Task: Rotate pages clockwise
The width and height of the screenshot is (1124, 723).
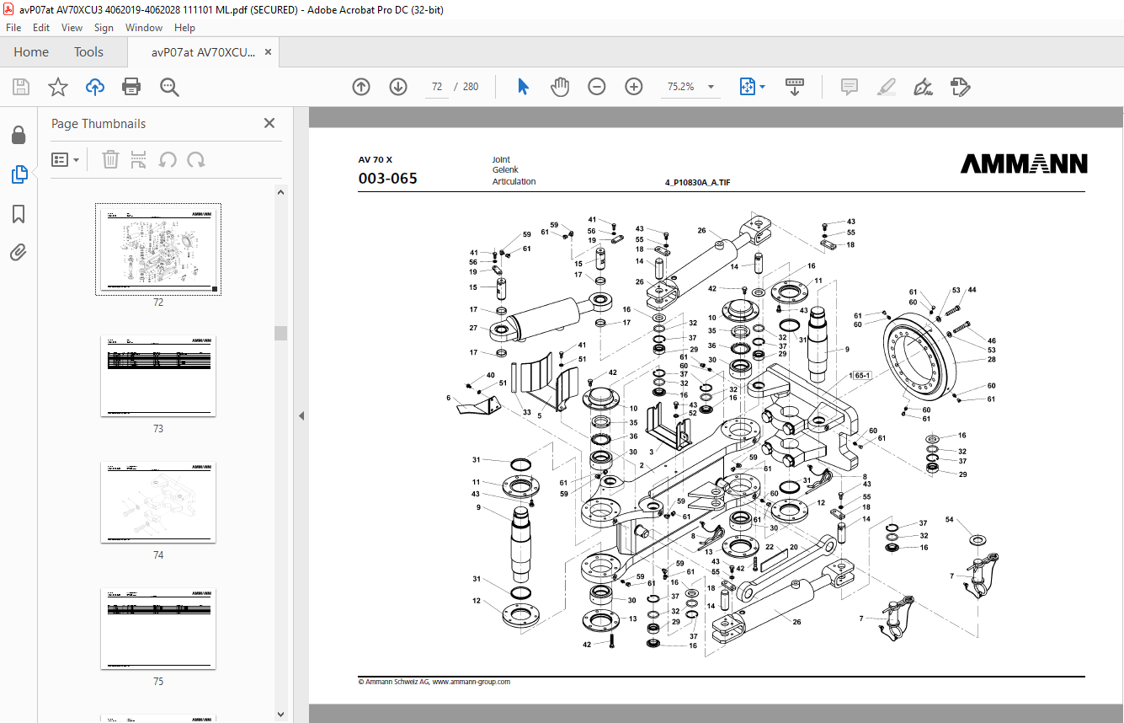Action: pos(196,159)
